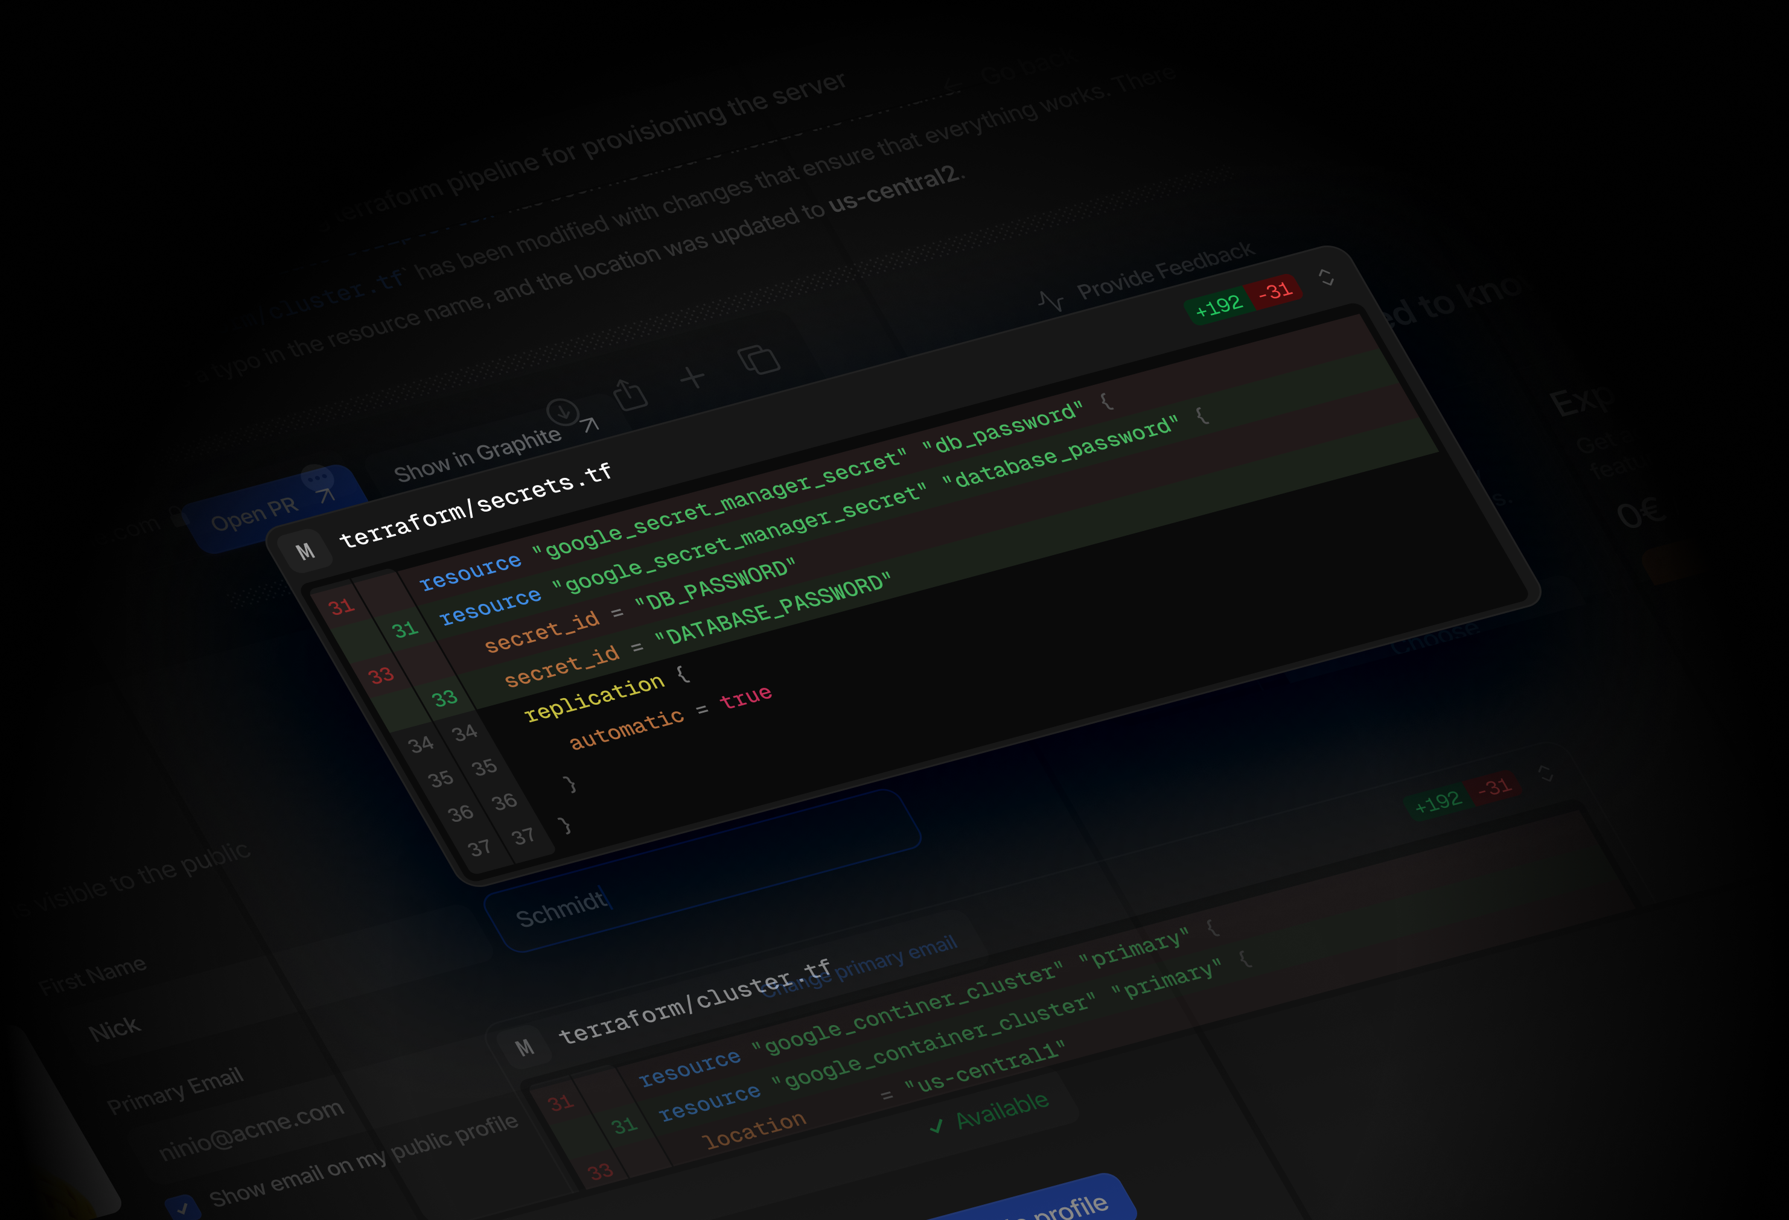1789x1220 pixels.
Task: Click the -31 deletions badge
Action: point(1274,291)
